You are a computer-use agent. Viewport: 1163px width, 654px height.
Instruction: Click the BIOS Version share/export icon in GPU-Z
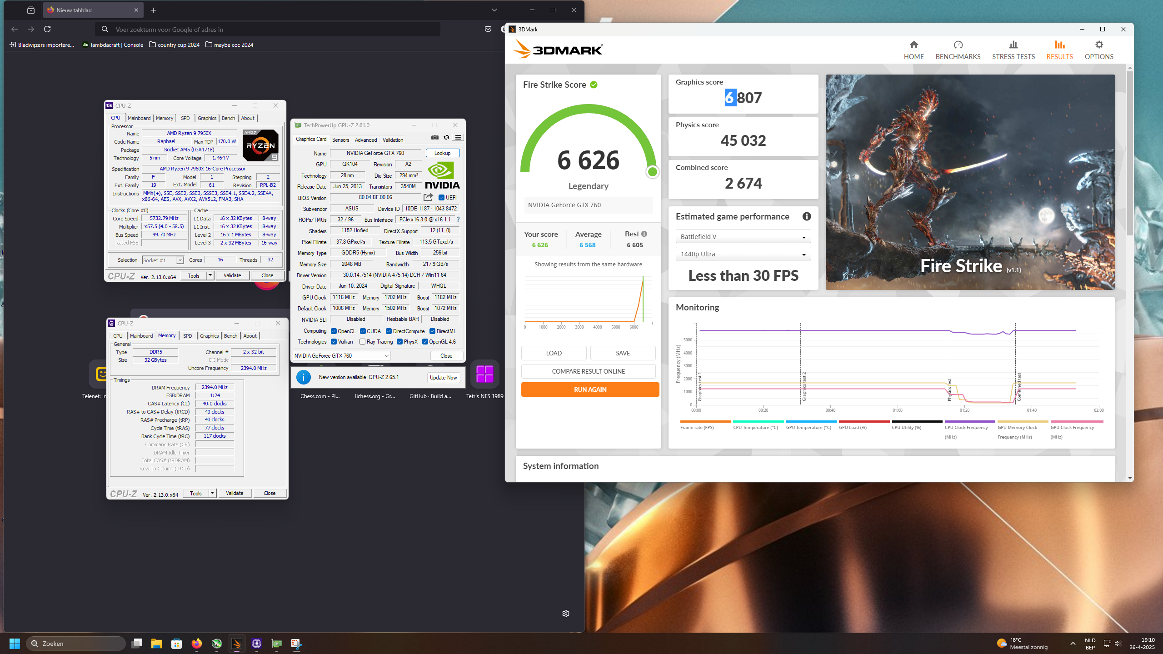click(428, 197)
